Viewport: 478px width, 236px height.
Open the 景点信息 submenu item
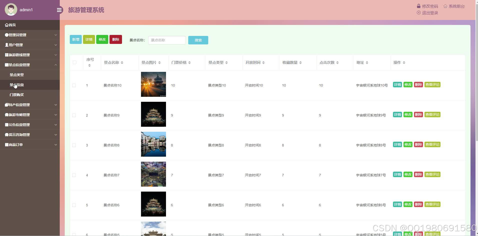(x=30, y=85)
